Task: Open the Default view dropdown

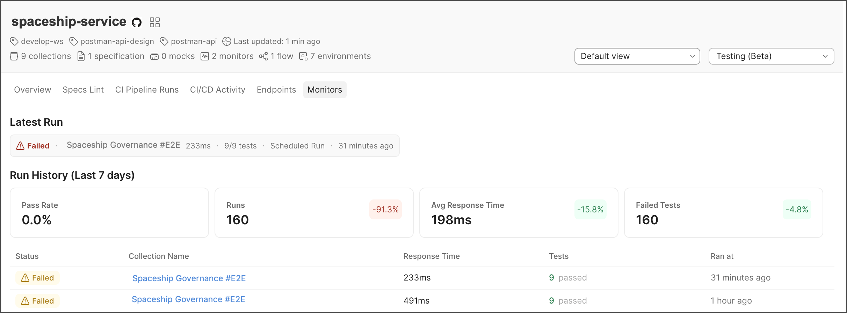Action: tap(637, 56)
